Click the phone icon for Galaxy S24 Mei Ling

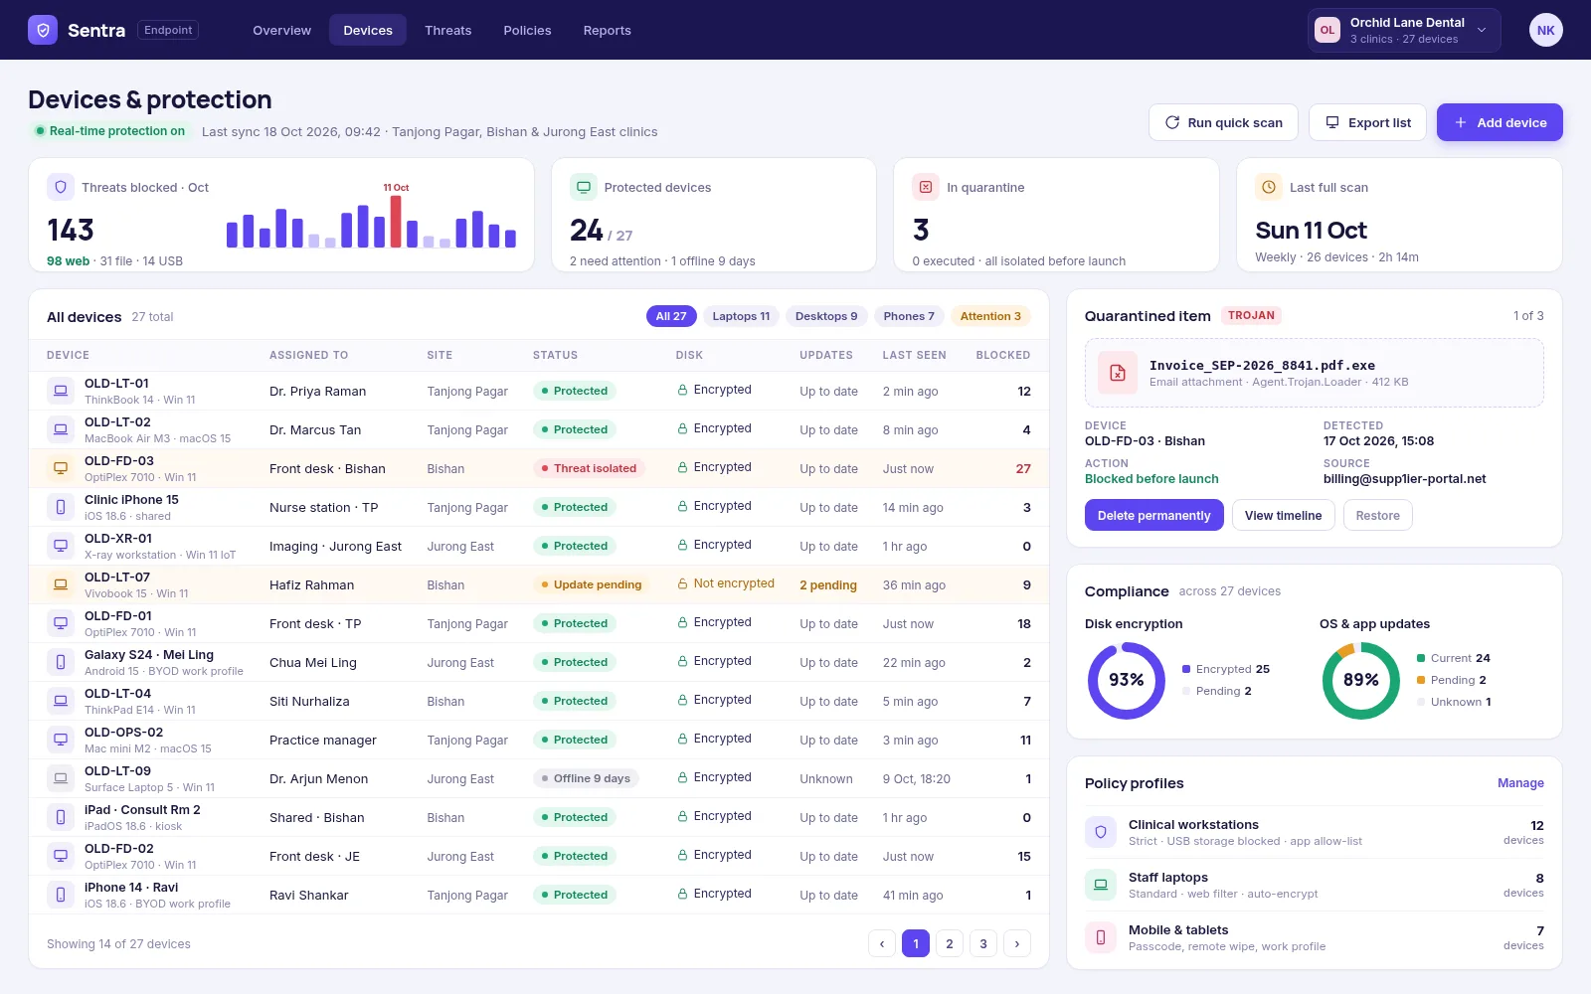pos(61,662)
